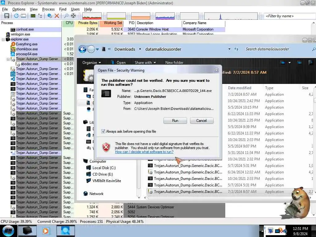This screenshot has height=237, width=316.
Task: Sort by the Working Set column header
Action: coord(111,23)
